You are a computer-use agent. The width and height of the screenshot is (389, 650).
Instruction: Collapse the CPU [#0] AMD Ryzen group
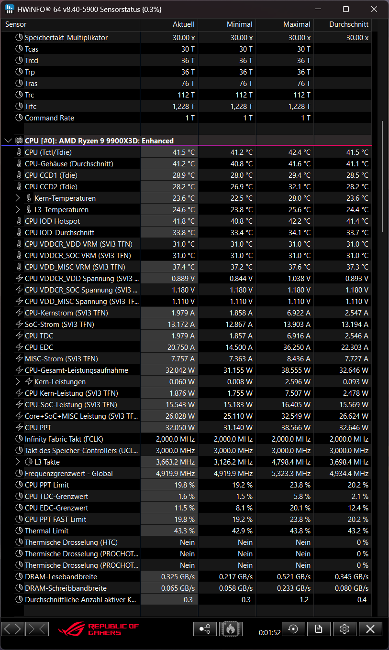(x=8, y=141)
